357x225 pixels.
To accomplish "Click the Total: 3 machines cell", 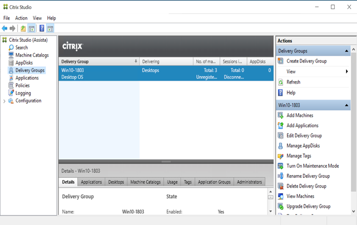I will pos(210,70).
